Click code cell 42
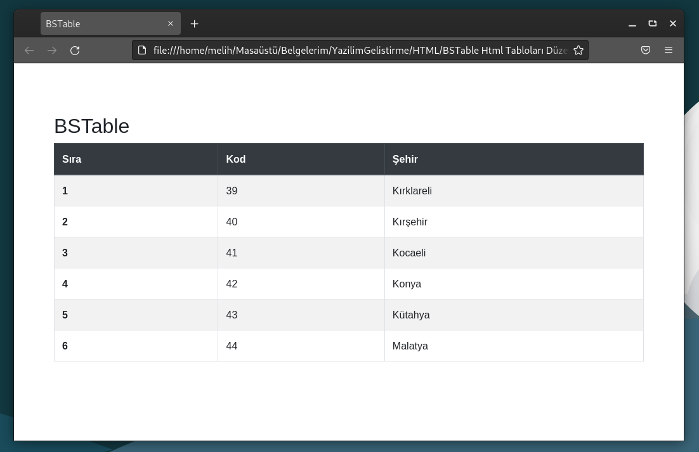The height and width of the screenshot is (452, 699). click(x=301, y=284)
